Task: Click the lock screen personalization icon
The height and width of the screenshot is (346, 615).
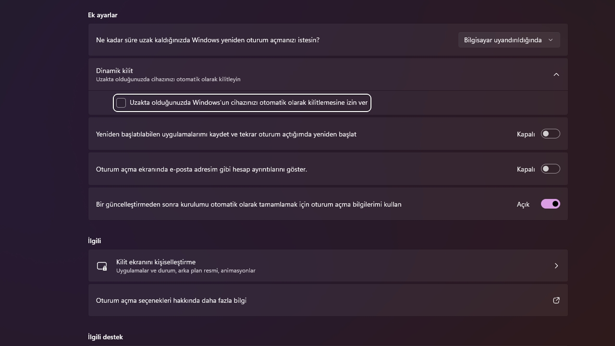Action: pos(102,266)
